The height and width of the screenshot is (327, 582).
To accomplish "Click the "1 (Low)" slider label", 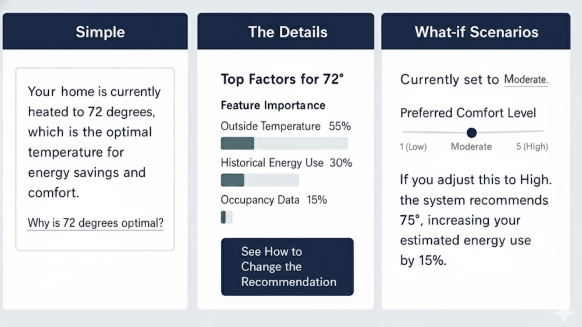I will (413, 146).
